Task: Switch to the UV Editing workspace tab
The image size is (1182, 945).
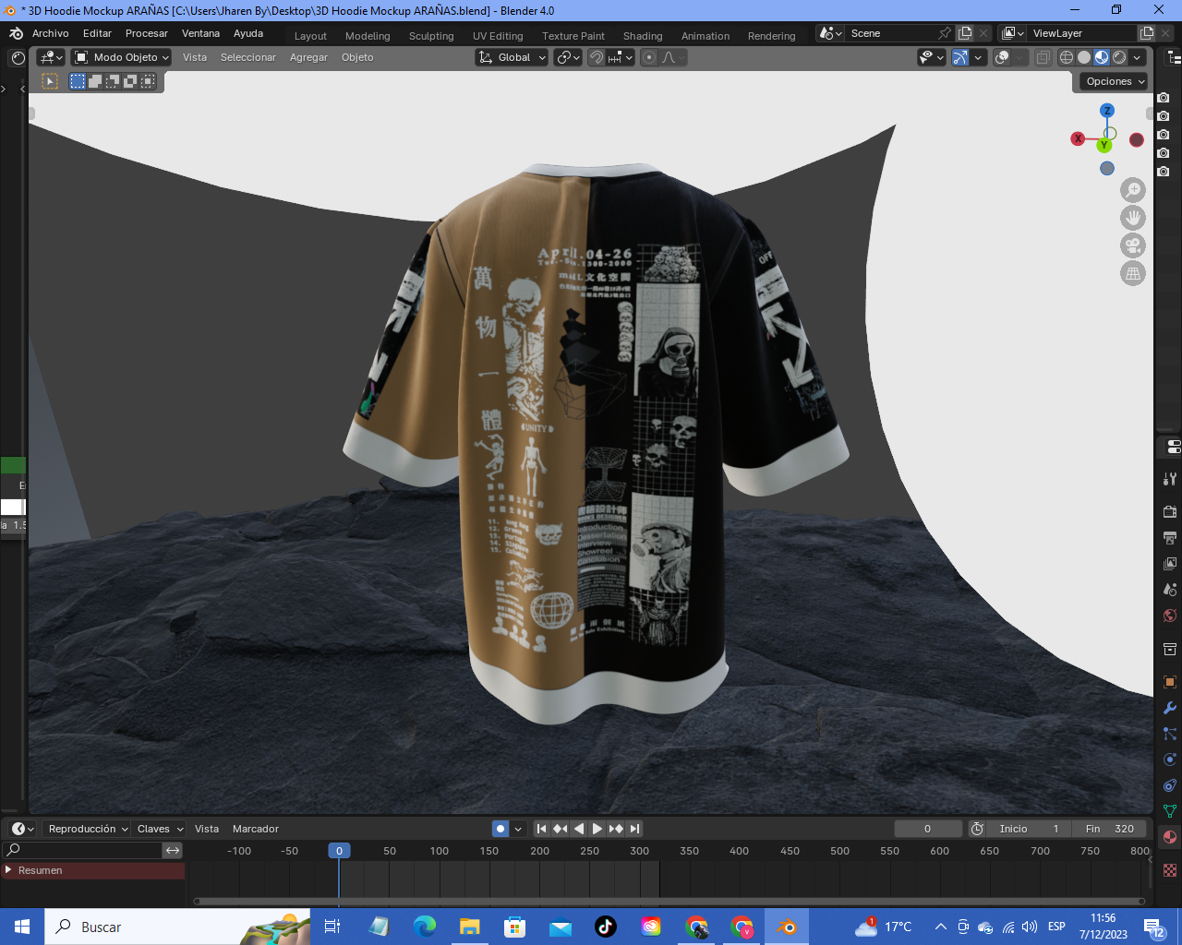Action: pyautogui.click(x=498, y=36)
